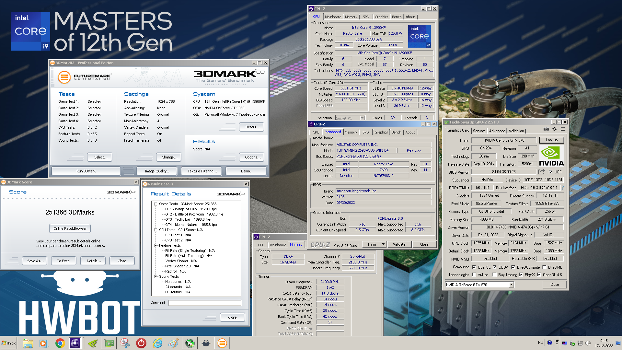Viewport: 622px width, 350px height.
Task: Toggle the PhysX checkbox
Action: pos(521,275)
